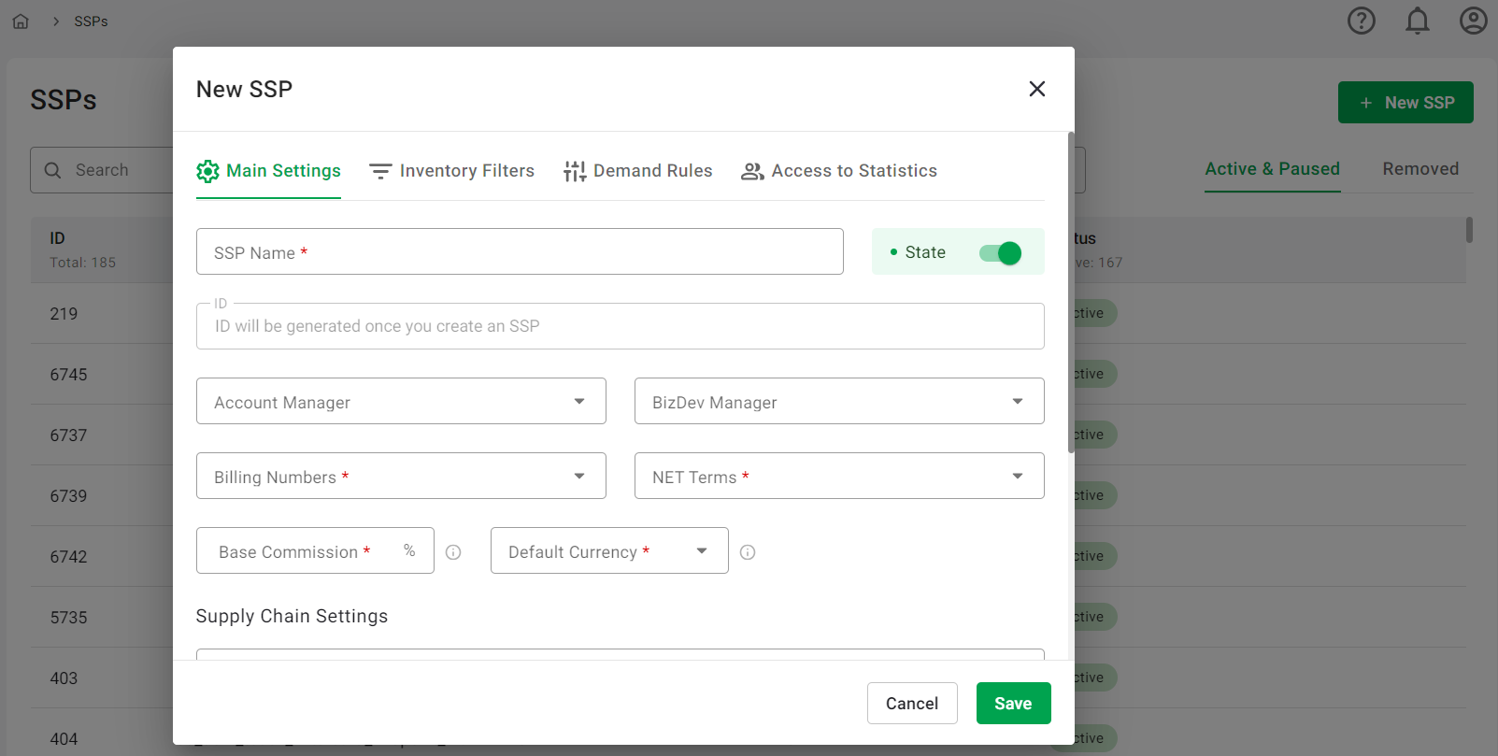Open the user account profile icon

[1473, 21]
